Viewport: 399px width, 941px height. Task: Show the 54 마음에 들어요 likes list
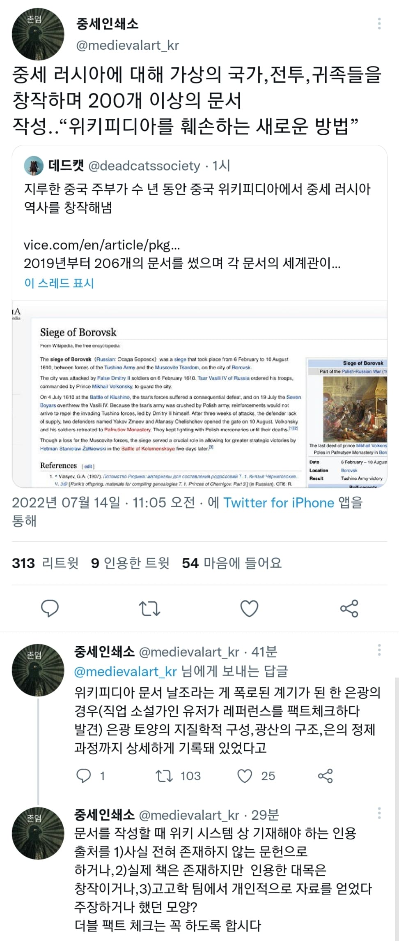tap(232, 563)
